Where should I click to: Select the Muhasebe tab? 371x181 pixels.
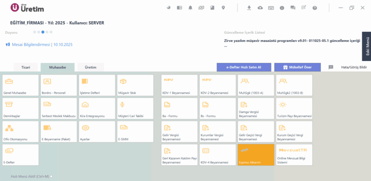coord(58,67)
